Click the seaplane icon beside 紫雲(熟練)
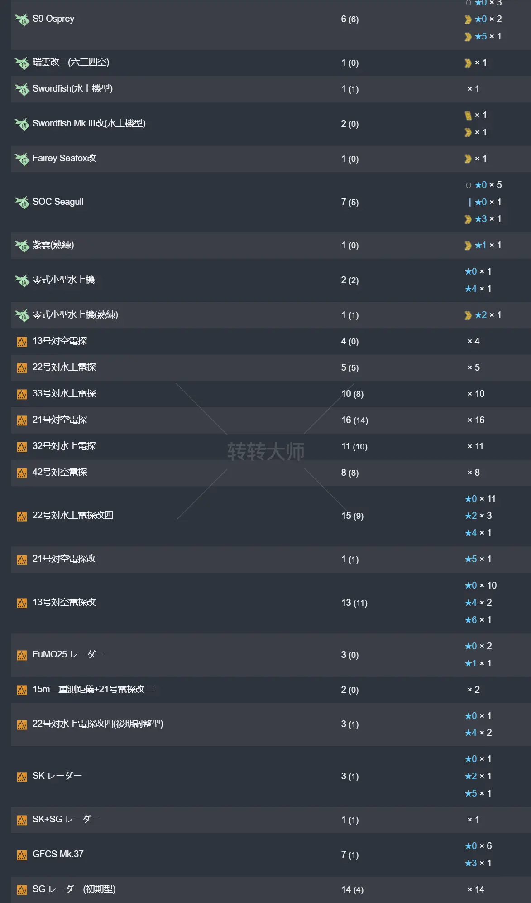This screenshot has width=531, height=903. [22, 246]
